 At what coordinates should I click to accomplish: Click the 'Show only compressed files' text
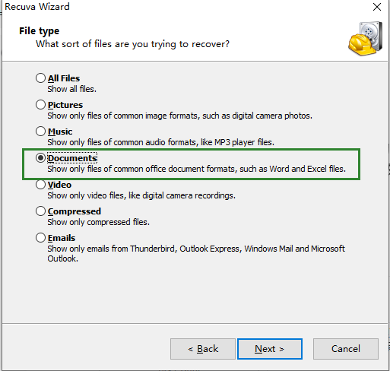98,222
